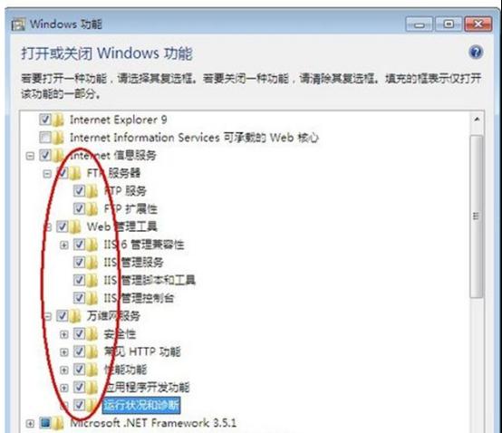Enable Internet Information Services 可承载的 Web 核心 checkbox

(45, 138)
